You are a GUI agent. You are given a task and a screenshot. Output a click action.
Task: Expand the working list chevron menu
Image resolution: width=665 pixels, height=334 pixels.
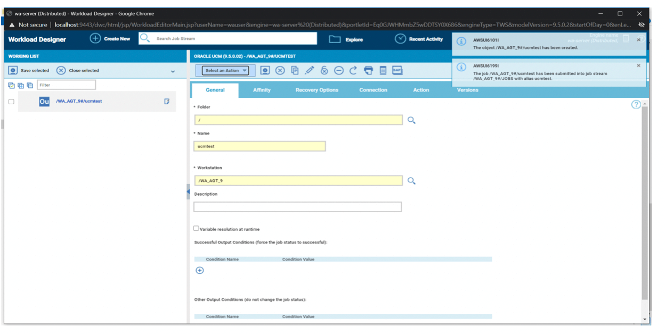coord(173,71)
